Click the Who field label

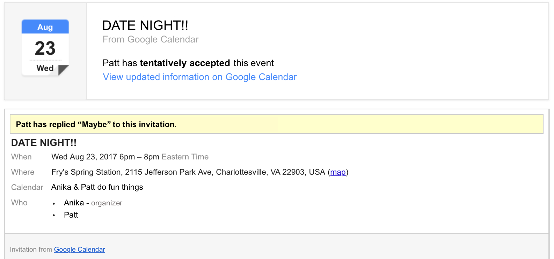pyautogui.click(x=19, y=203)
